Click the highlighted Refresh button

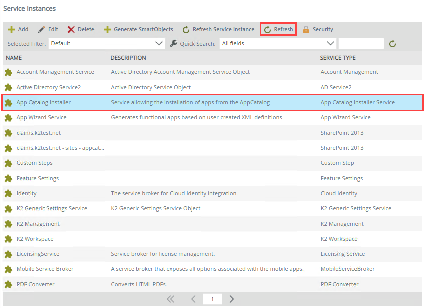[x=278, y=29]
